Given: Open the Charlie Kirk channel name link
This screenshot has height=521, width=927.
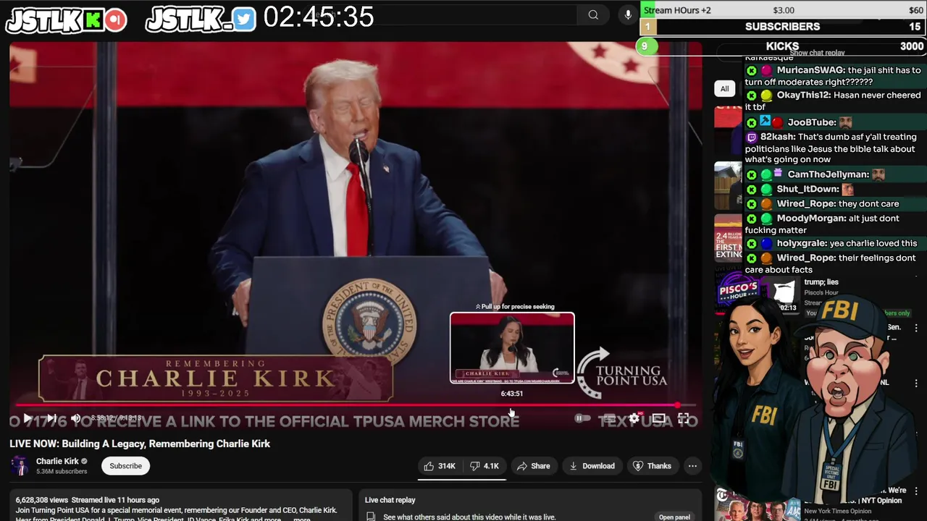Looking at the screenshot, I should pyautogui.click(x=57, y=461).
